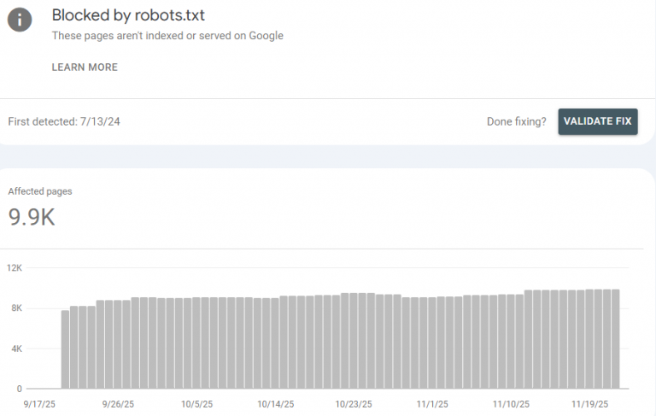Image resolution: width=656 pixels, height=416 pixels.
Task: Click the Done fixing? label
Action: [x=516, y=121]
